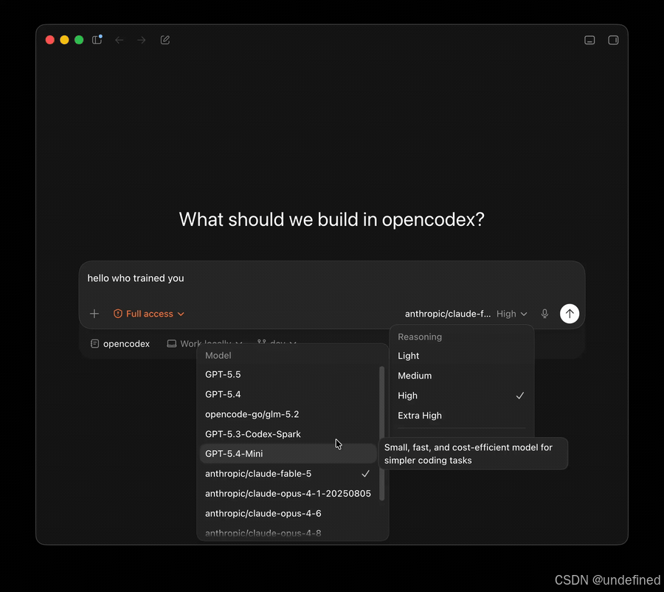664x592 pixels.
Task: Select the opencodex project chip
Action: [120, 344]
